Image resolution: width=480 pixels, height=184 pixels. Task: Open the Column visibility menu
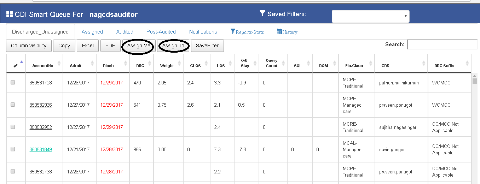coord(29,46)
